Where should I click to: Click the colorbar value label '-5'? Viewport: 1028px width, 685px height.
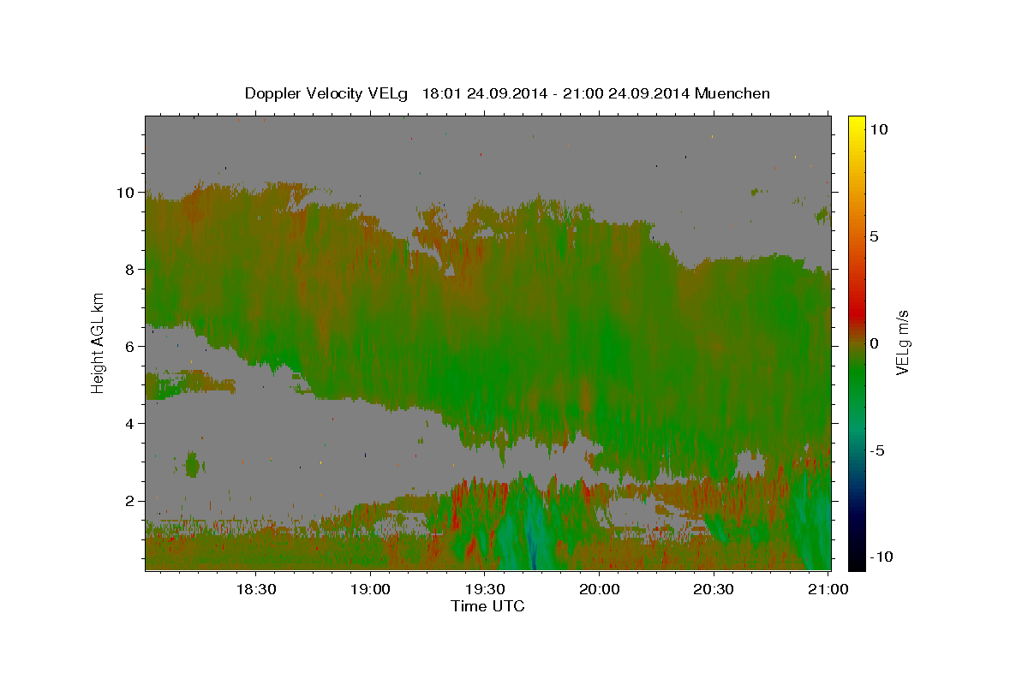coord(876,450)
